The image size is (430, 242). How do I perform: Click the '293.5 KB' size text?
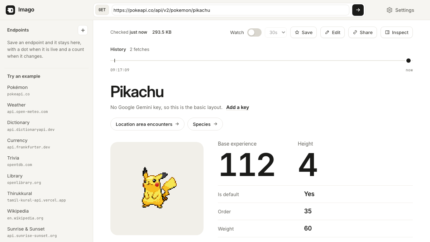pos(162,32)
